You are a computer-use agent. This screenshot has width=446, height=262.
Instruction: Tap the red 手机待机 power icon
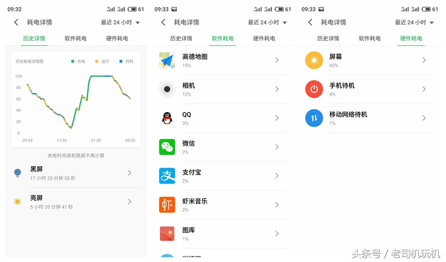tap(314, 89)
